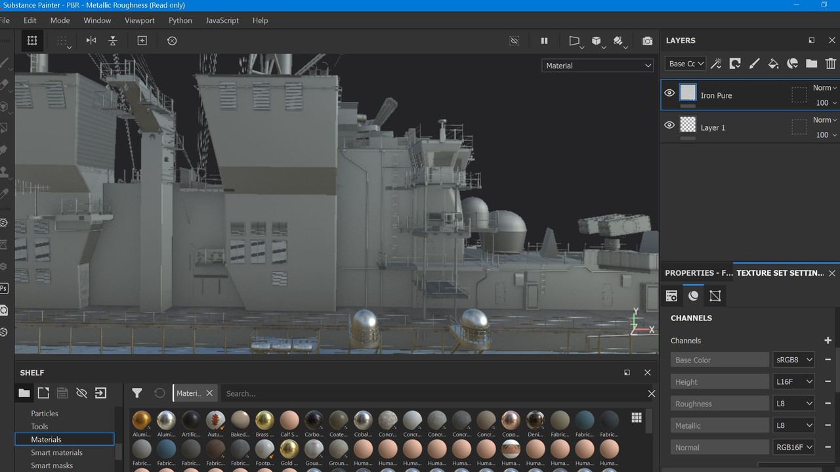The image size is (840, 472).
Task: Open the Base Color sRGB8 format dropdown
Action: [794, 360]
